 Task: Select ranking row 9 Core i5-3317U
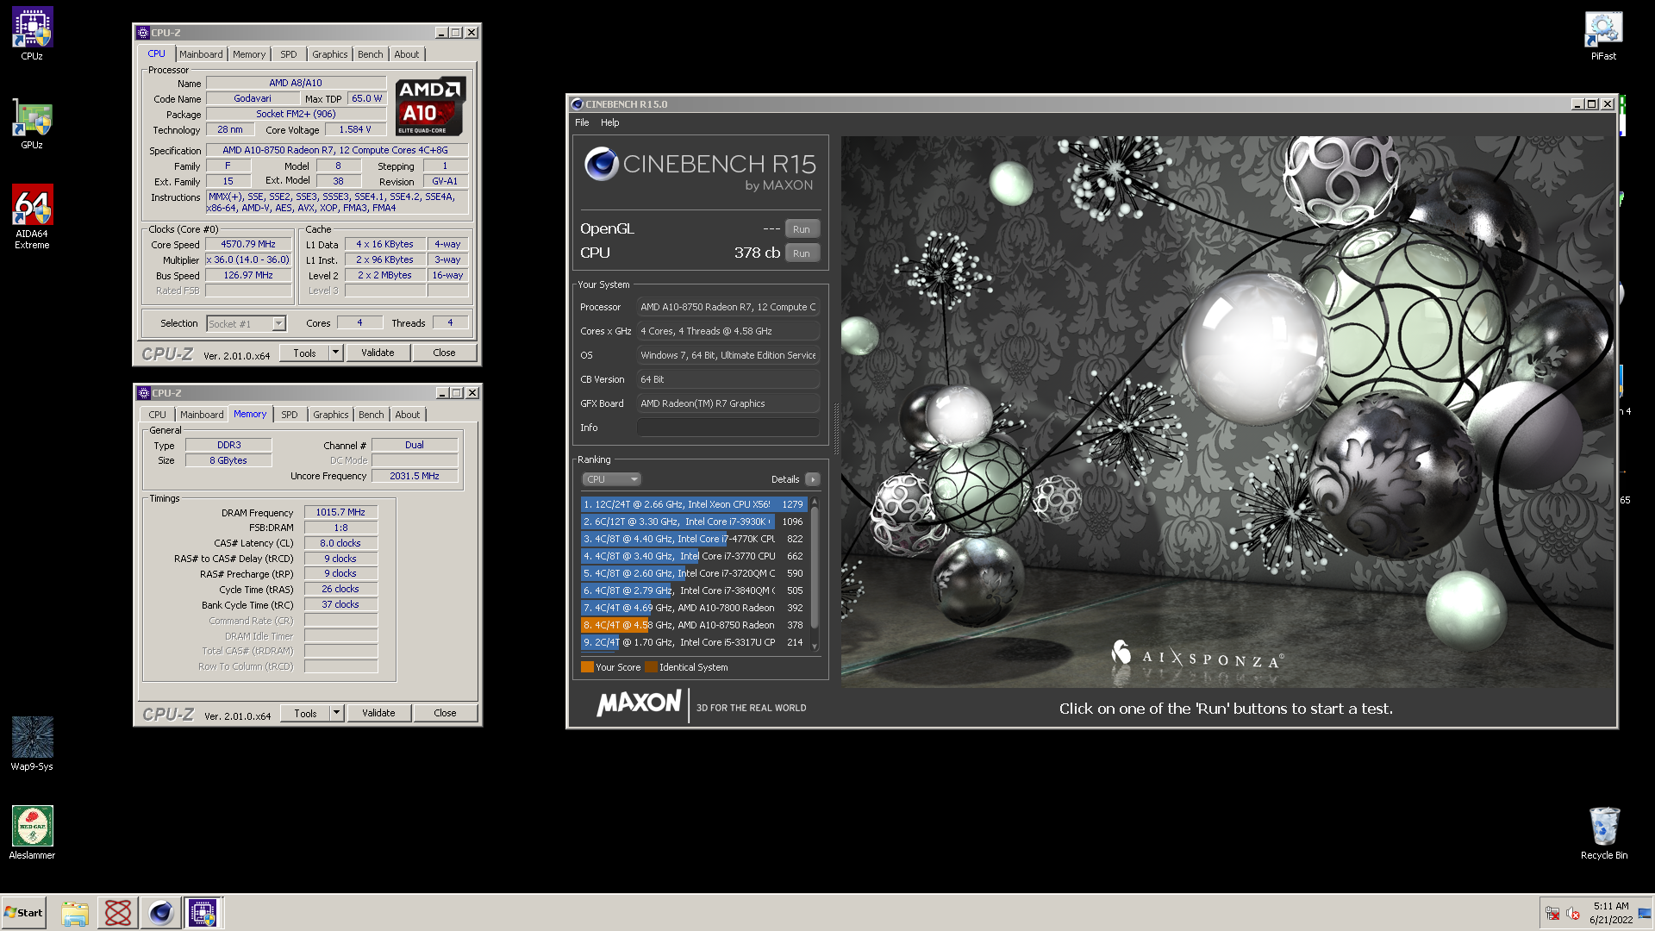(694, 642)
